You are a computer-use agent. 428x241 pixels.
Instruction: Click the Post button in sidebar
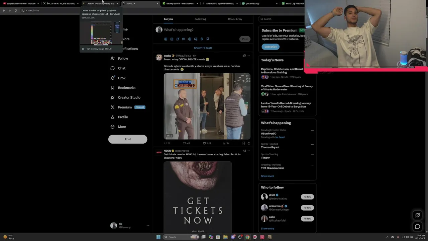(128, 139)
